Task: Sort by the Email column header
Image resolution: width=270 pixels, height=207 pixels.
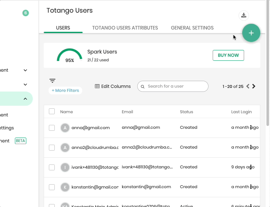Action: point(128,112)
